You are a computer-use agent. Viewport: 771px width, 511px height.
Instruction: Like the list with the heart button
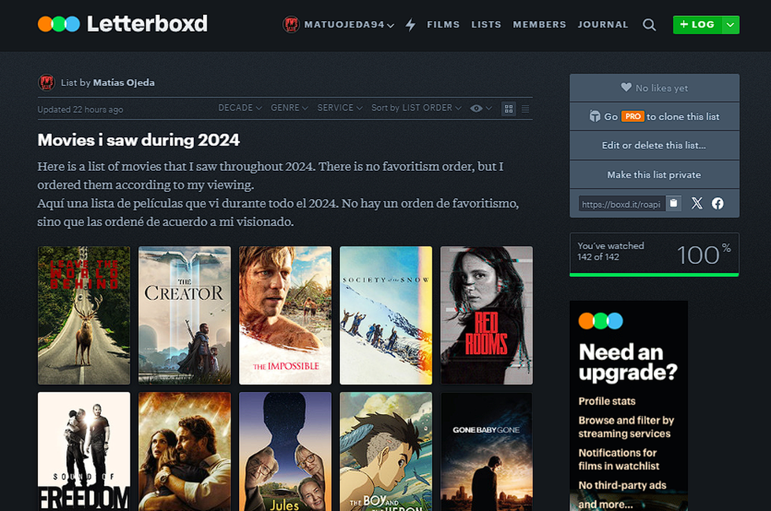653,87
